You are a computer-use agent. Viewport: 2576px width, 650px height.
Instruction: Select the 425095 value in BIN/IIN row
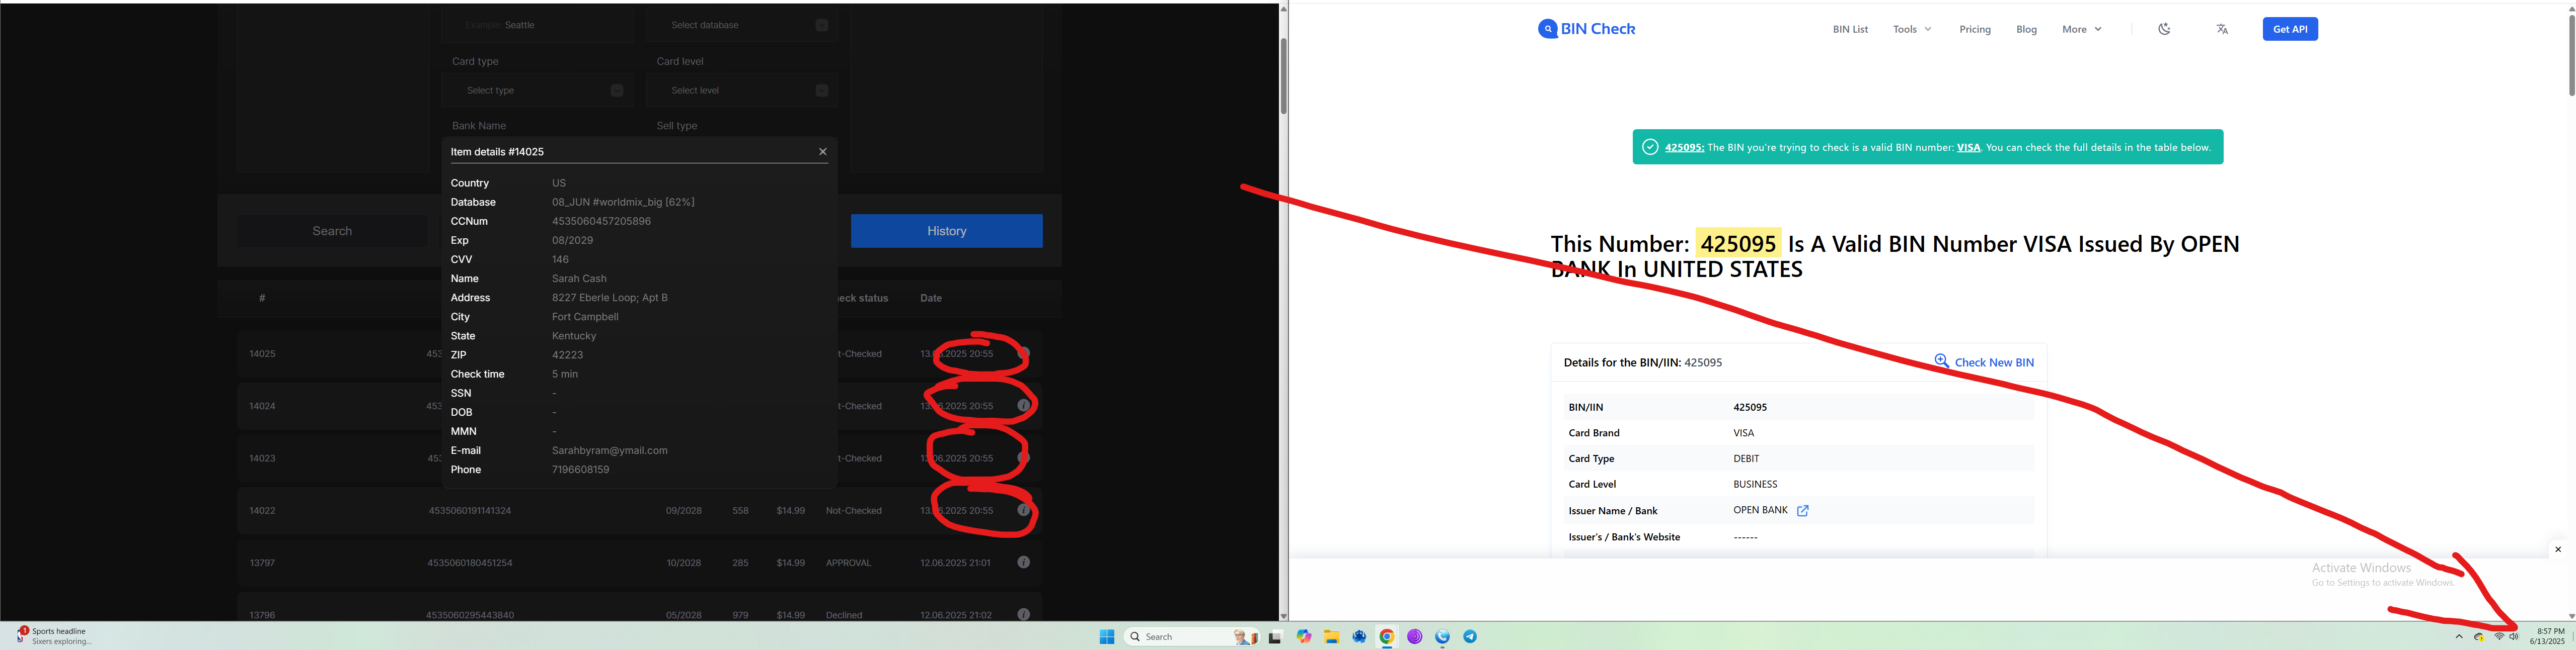click(x=1750, y=407)
